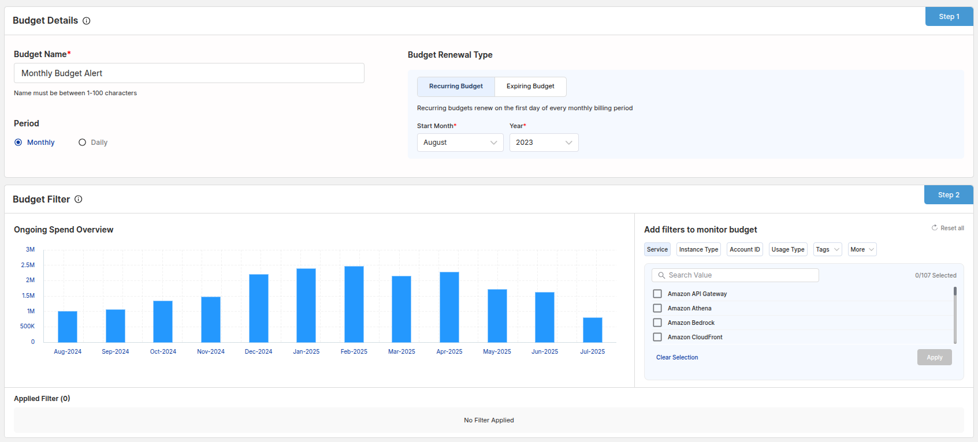Click the magnifier icon in Search Value
Screen dimensions: 978x442
tap(661, 275)
